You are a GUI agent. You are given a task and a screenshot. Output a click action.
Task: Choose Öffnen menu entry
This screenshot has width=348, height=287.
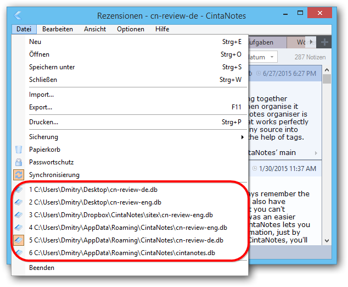[136, 54]
